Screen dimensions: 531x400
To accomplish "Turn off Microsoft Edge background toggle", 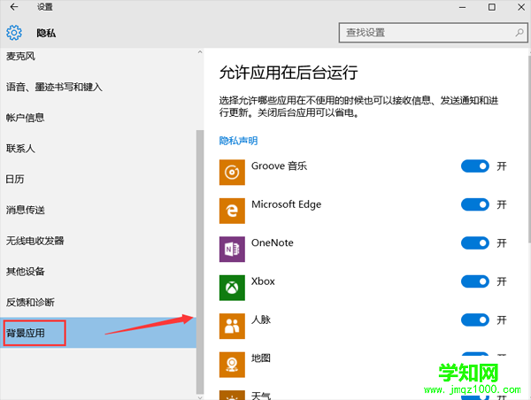I will (474, 204).
